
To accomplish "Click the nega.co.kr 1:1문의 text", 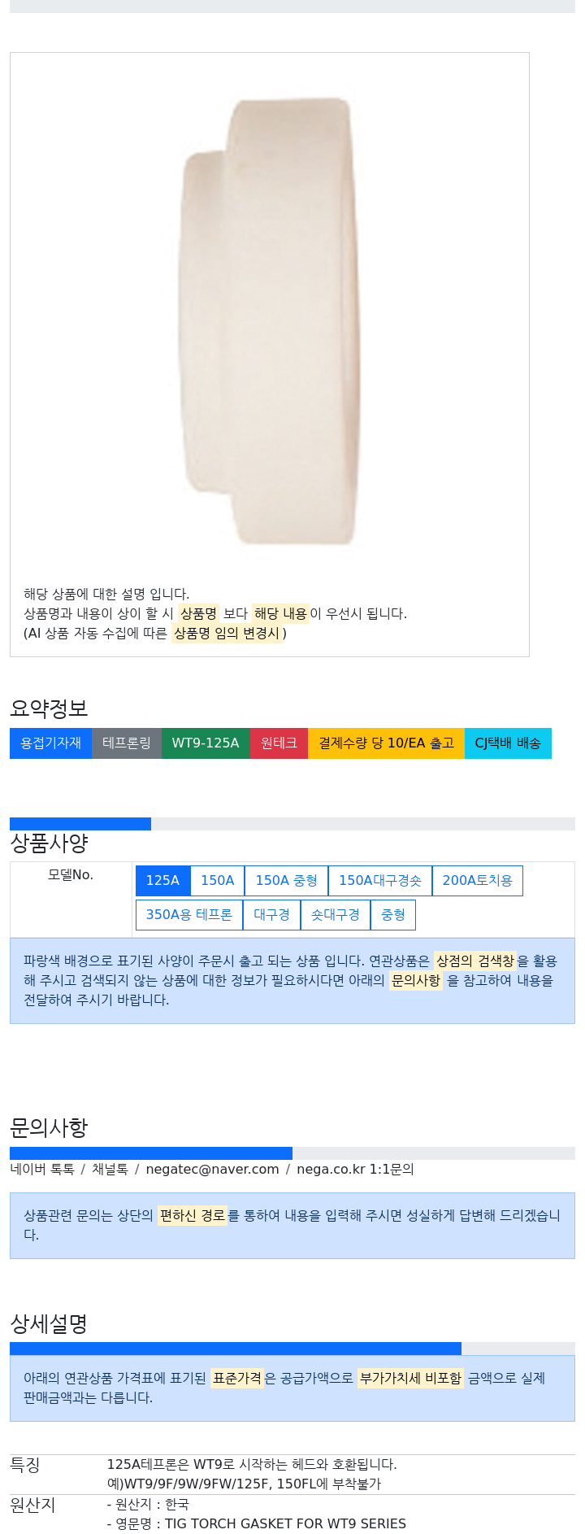I will click(355, 1169).
